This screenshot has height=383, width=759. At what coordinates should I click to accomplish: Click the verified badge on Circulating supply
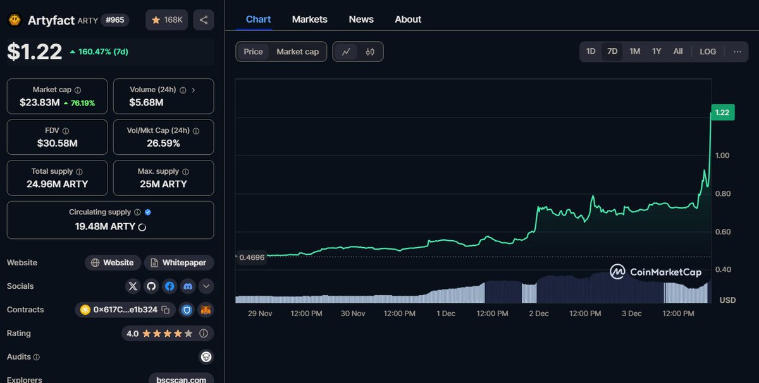(x=147, y=212)
